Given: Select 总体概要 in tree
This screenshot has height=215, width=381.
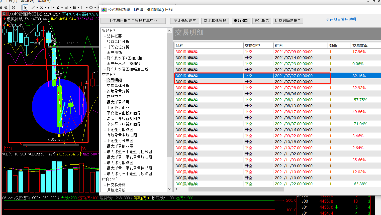Looking at the screenshot, I should tap(114, 36).
